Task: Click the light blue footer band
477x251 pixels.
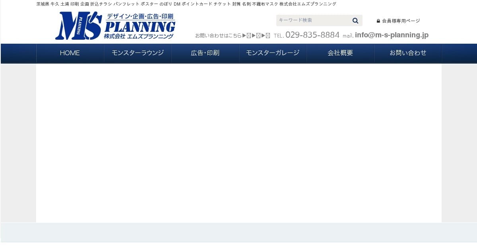Action: (238, 232)
